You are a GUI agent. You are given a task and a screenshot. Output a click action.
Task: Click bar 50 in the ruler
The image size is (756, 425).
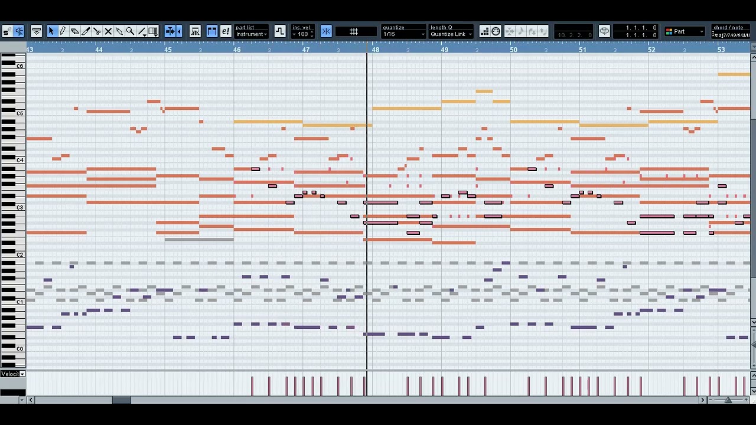click(513, 50)
